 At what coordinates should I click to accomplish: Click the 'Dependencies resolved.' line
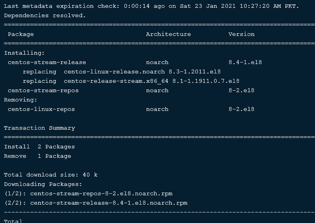(45, 16)
